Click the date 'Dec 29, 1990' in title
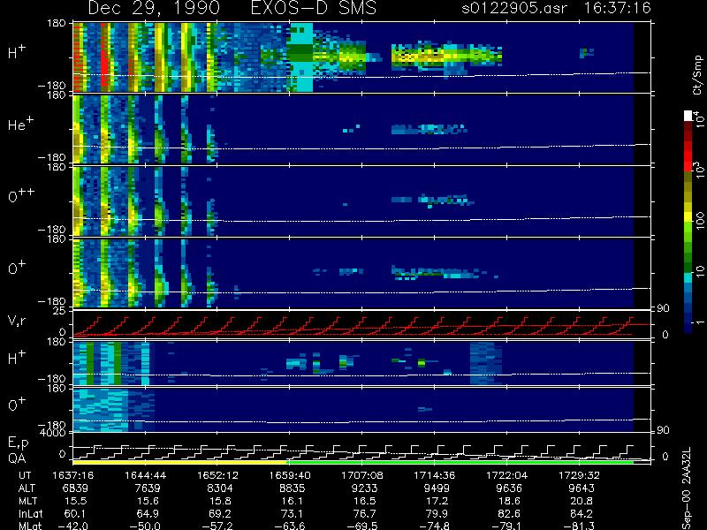This screenshot has height=530, width=707. tap(154, 8)
